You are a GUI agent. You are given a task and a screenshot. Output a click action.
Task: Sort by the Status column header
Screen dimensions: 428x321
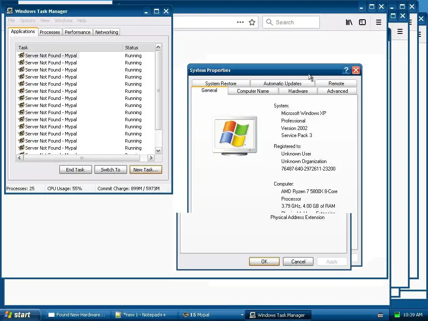pyautogui.click(x=139, y=48)
